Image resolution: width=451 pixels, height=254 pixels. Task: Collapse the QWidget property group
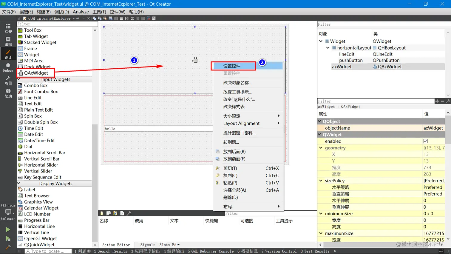click(320, 135)
